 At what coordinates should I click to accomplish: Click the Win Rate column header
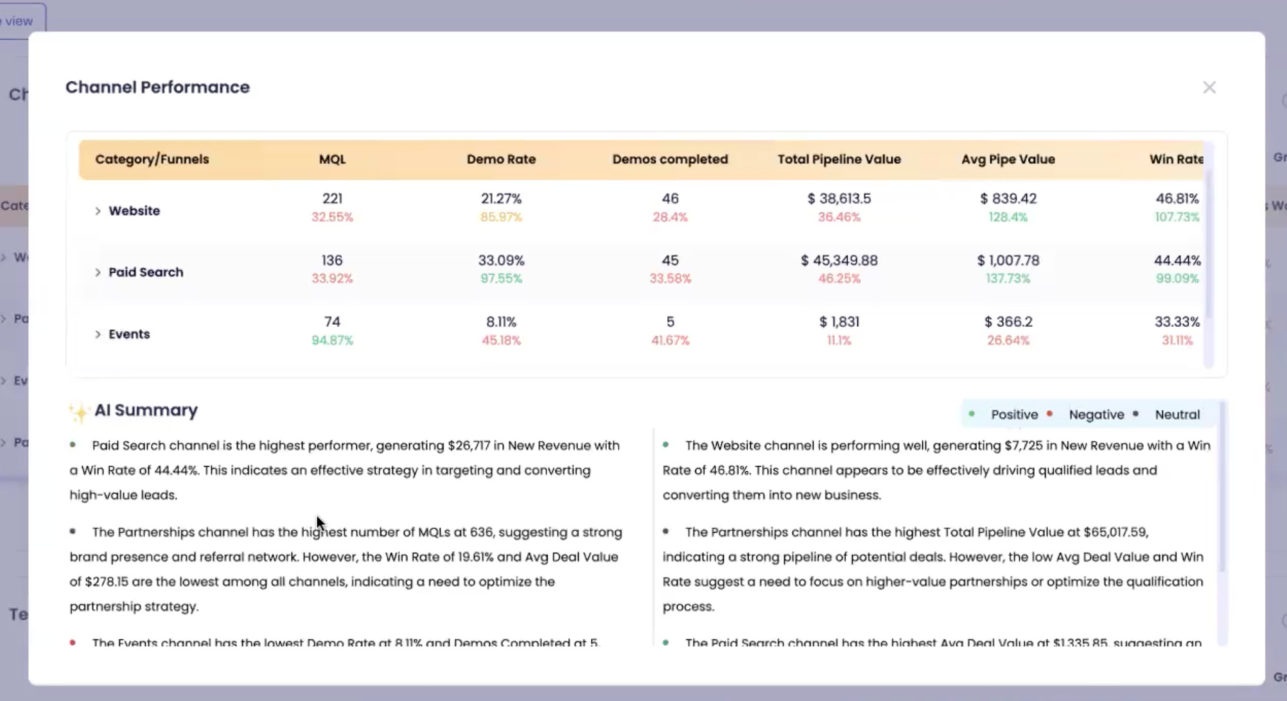pyautogui.click(x=1176, y=159)
